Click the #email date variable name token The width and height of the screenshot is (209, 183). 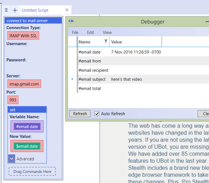[x=27, y=126]
